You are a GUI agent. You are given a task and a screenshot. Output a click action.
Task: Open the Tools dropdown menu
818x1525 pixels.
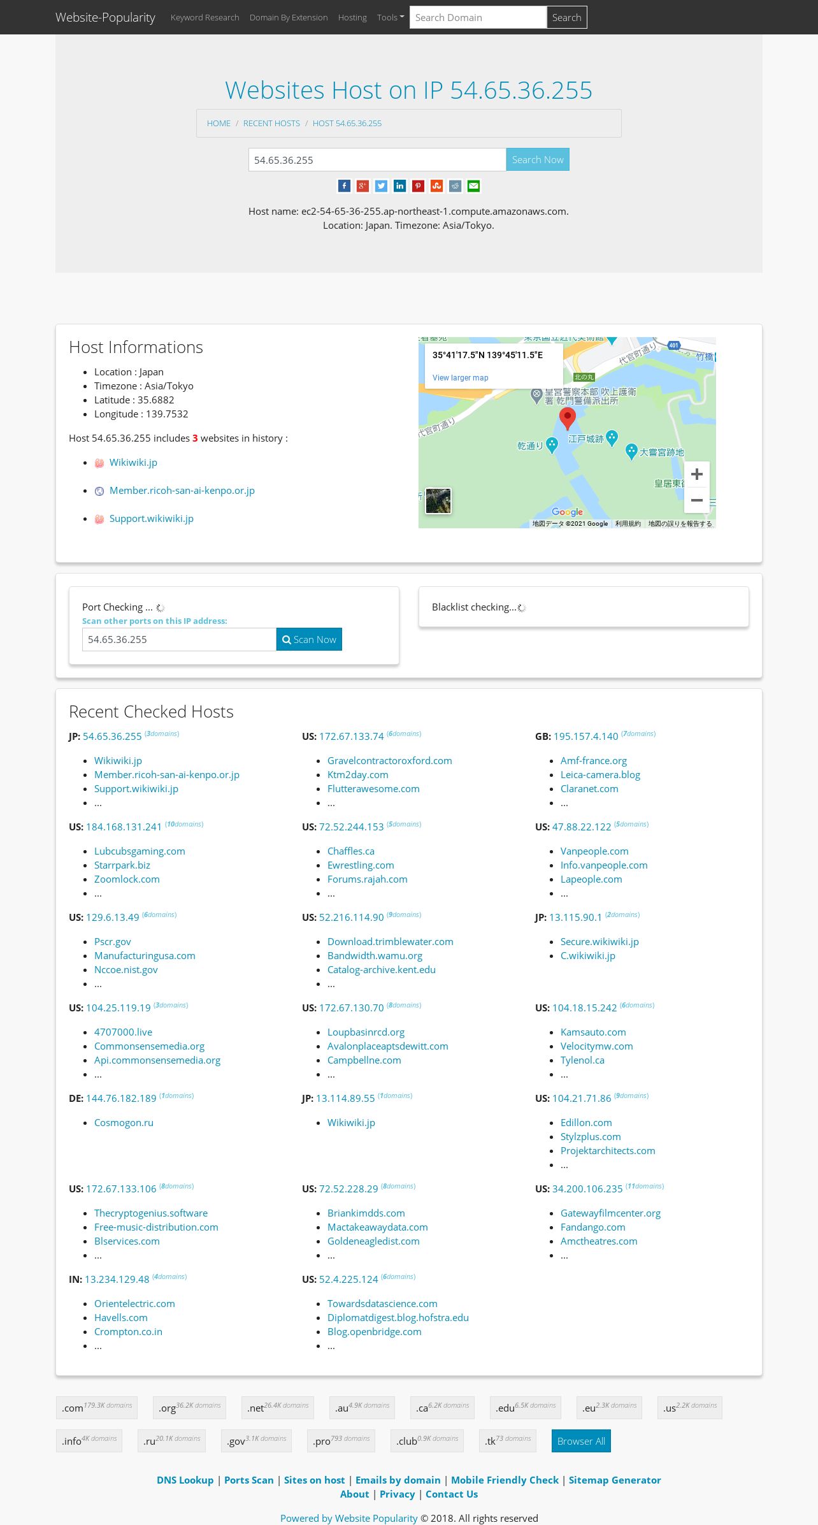pyautogui.click(x=391, y=17)
